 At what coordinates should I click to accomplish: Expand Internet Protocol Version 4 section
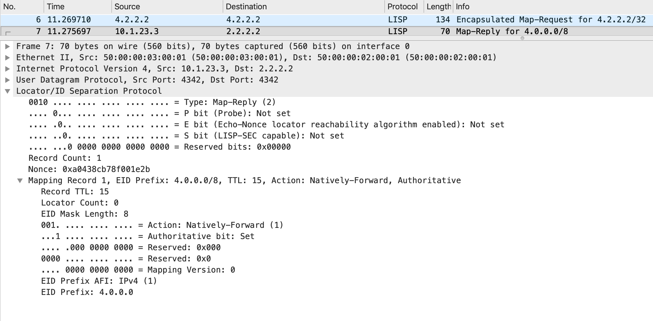(x=8, y=69)
